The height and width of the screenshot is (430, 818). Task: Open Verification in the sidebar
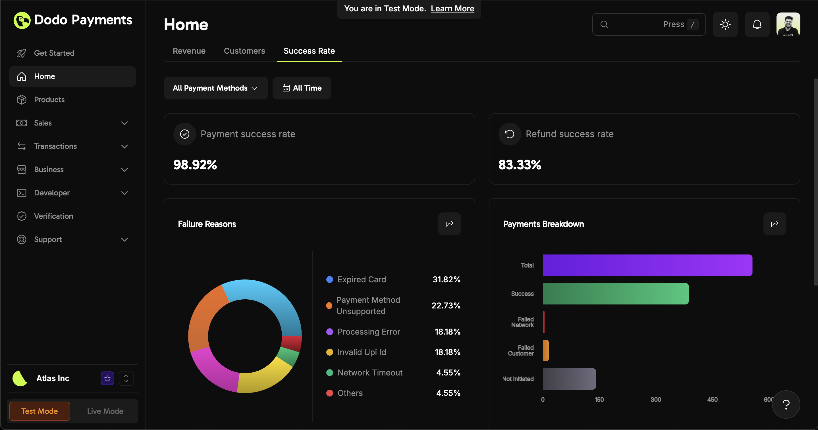tap(53, 216)
